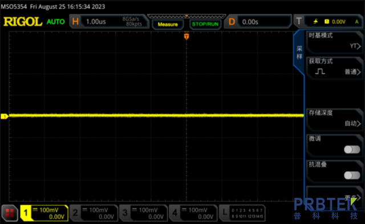Toggle the 微调 fine adjust switch
365x224 pixels.
(352, 150)
